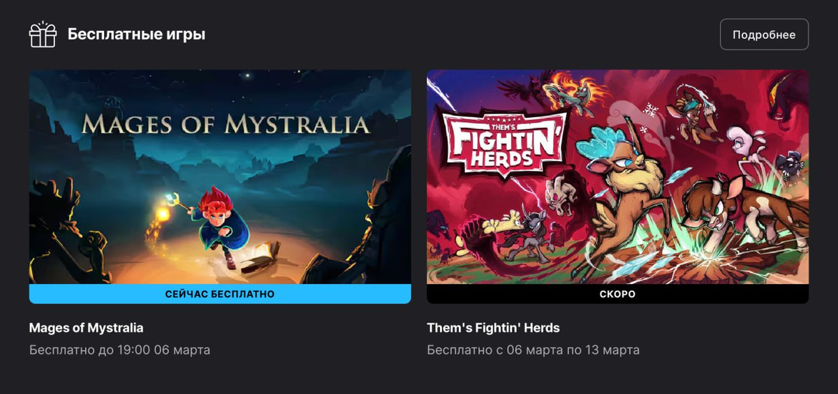Click the Бесплатно до 19:00 06 марта text

[x=119, y=349]
